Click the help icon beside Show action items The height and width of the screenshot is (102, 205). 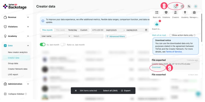[x=194, y=35]
